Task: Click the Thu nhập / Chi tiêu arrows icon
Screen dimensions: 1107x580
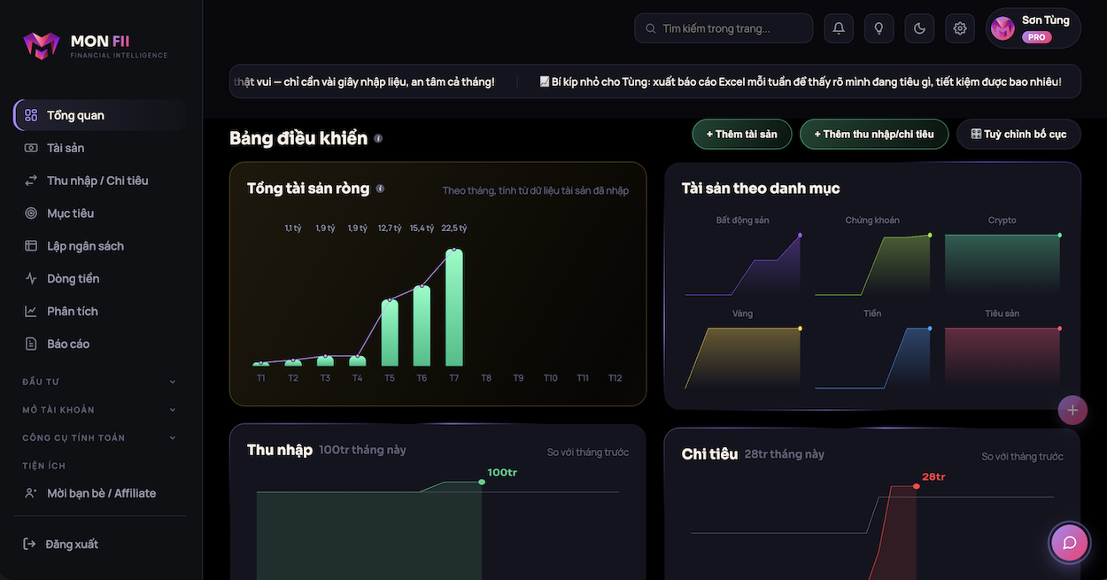Action: [x=31, y=181]
